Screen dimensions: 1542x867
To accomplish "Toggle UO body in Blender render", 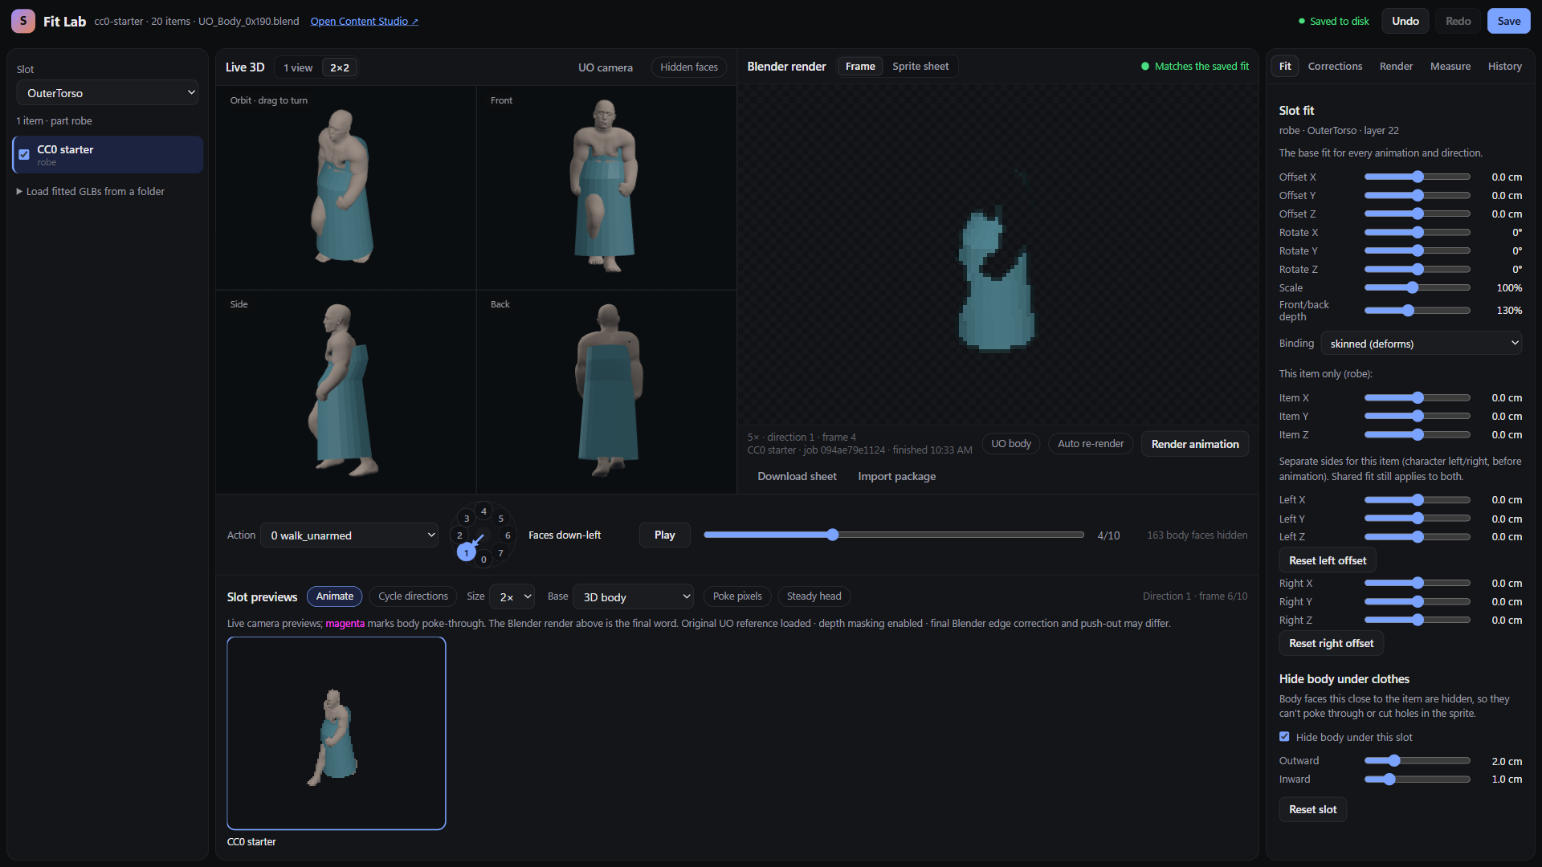I will tap(1011, 444).
